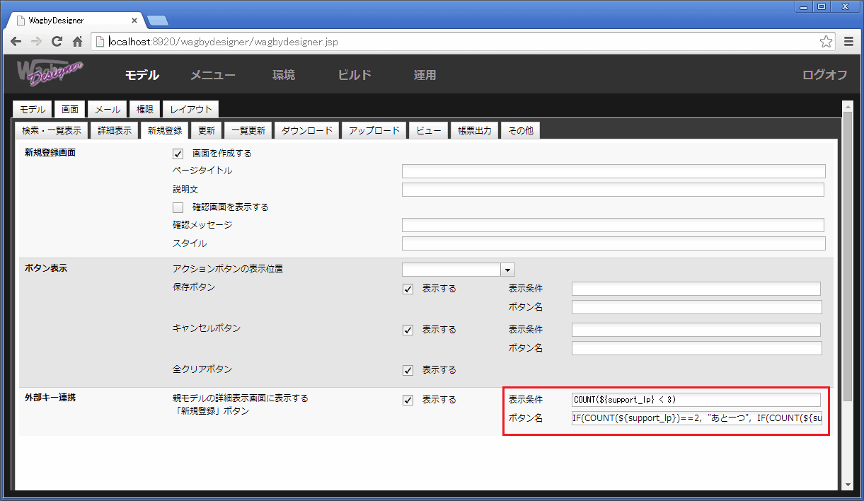This screenshot has width=864, height=501.
Task: Go back using browser back arrow
Action: [x=16, y=42]
